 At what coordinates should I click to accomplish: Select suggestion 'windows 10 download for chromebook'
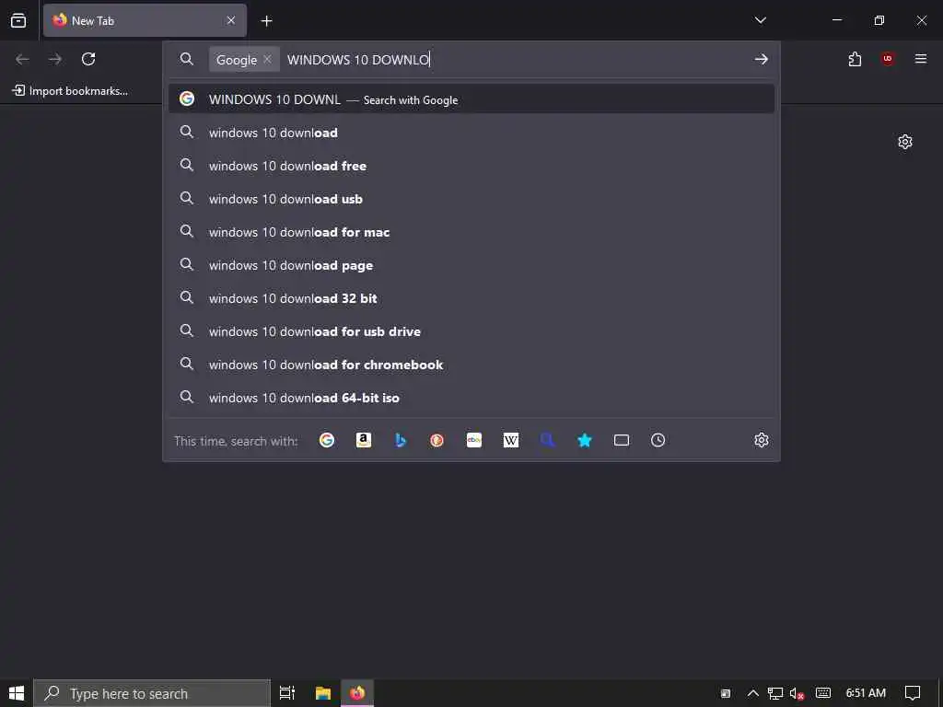471,365
